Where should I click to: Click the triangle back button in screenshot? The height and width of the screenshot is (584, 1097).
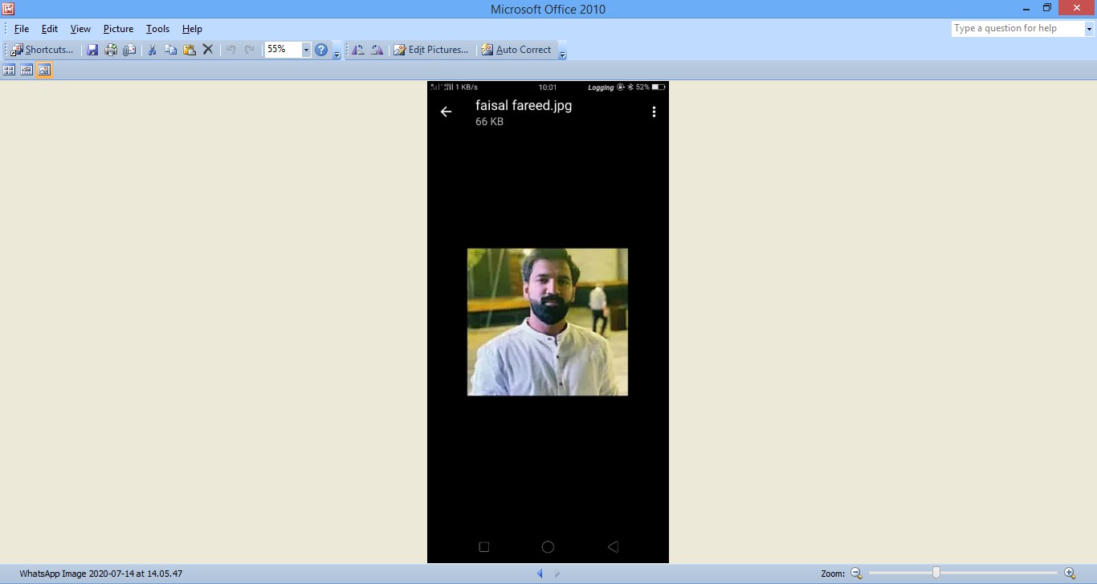pos(613,547)
